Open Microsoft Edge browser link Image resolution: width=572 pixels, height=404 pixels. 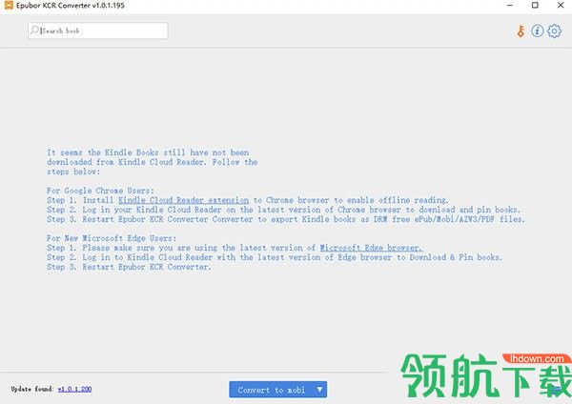[x=372, y=248]
